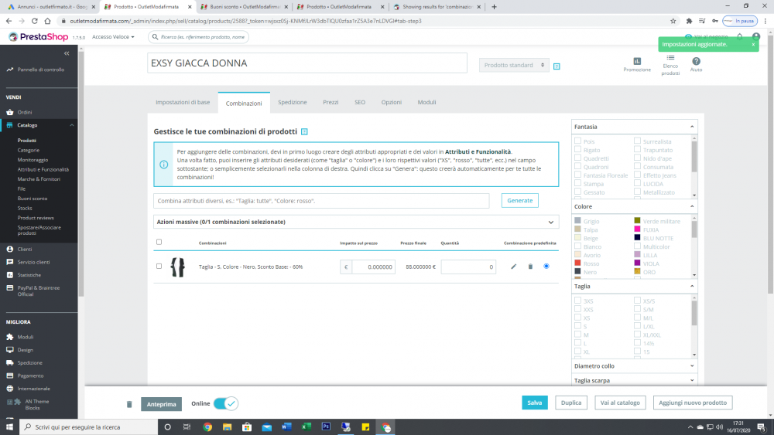
Task: Toggle the Online switch
Action: (225, 403)
